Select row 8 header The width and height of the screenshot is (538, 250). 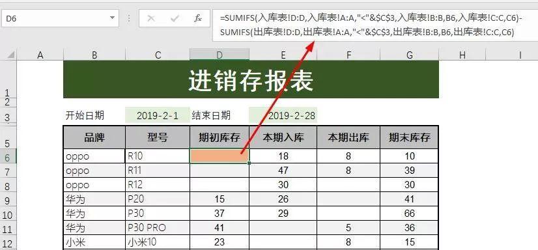[8, 185]
